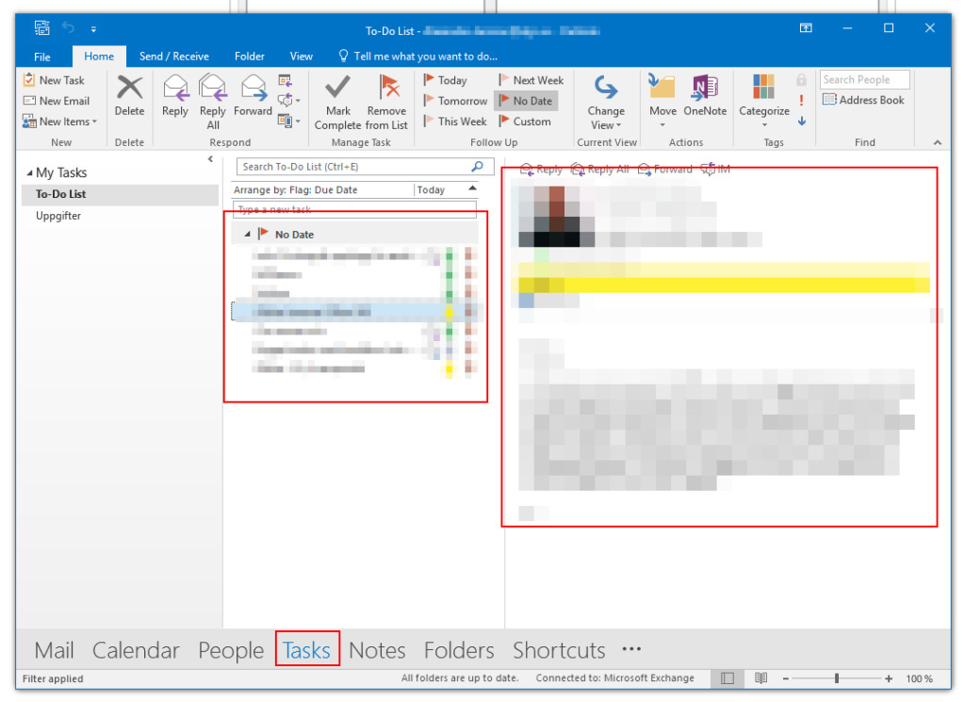Viewport: 965px width, 702px height.
Task: Open OneNote from the ribbon
Action: [705, 90]
